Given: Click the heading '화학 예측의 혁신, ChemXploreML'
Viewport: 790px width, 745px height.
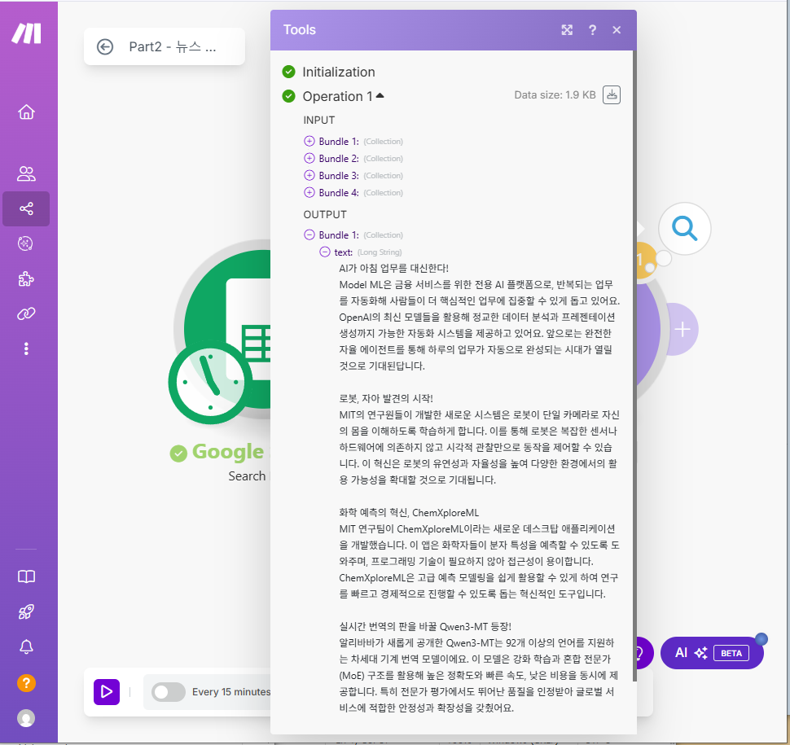Looking at the screenshot, I should 409,513.
